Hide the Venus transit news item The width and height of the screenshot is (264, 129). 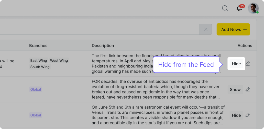tap(236, 115)
